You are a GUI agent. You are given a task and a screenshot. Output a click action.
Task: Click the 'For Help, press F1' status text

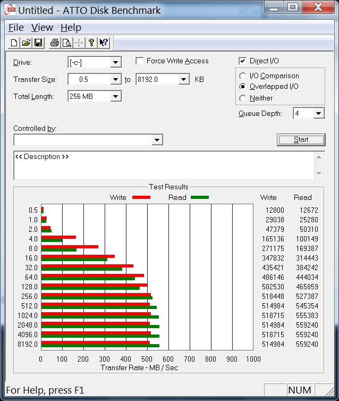(45, 390)
